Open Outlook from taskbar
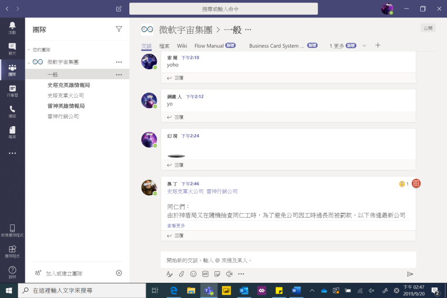447x298 pixels. 243,291
